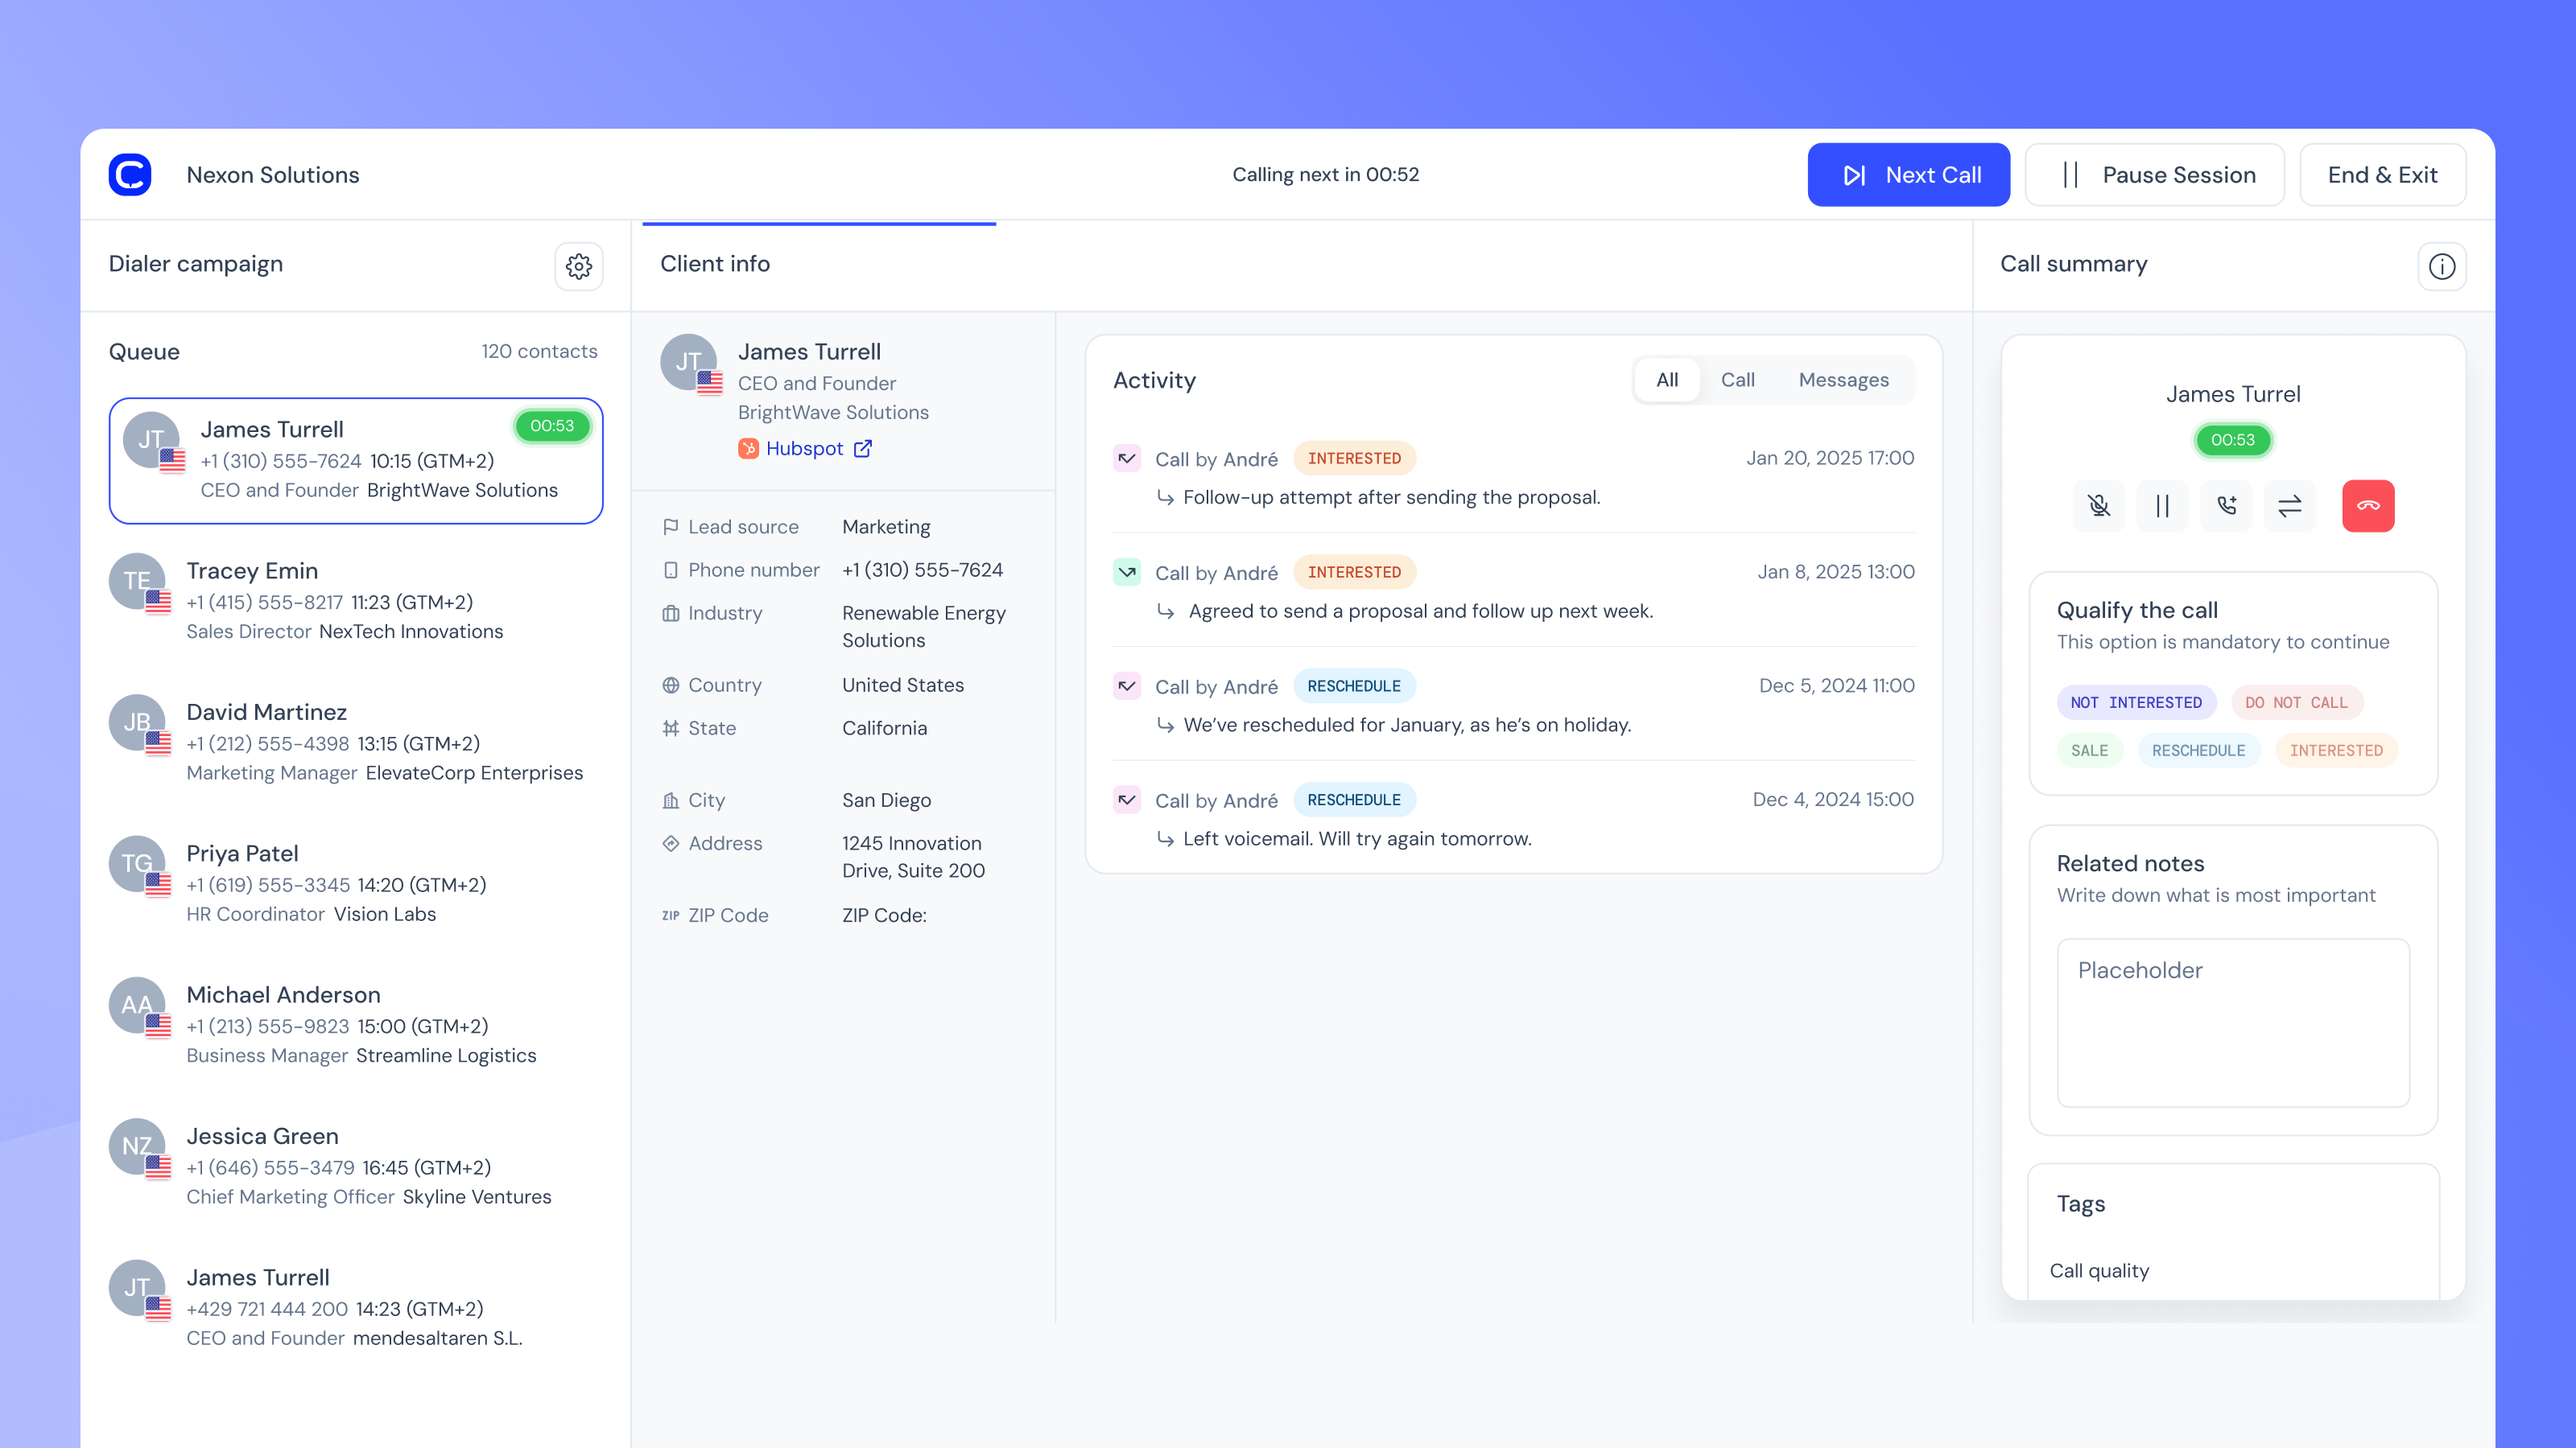This screenshot has width=2576, height=1448.
Task: Switch to the Messages tab in Activity
Action: tap(1843, 380)
